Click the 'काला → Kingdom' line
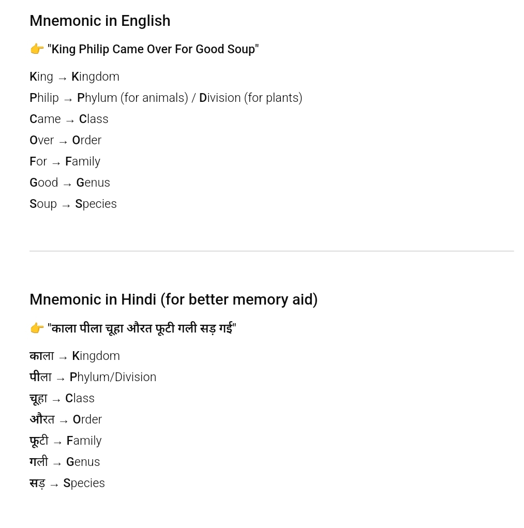The image size is (524, 528). (75, 356)
